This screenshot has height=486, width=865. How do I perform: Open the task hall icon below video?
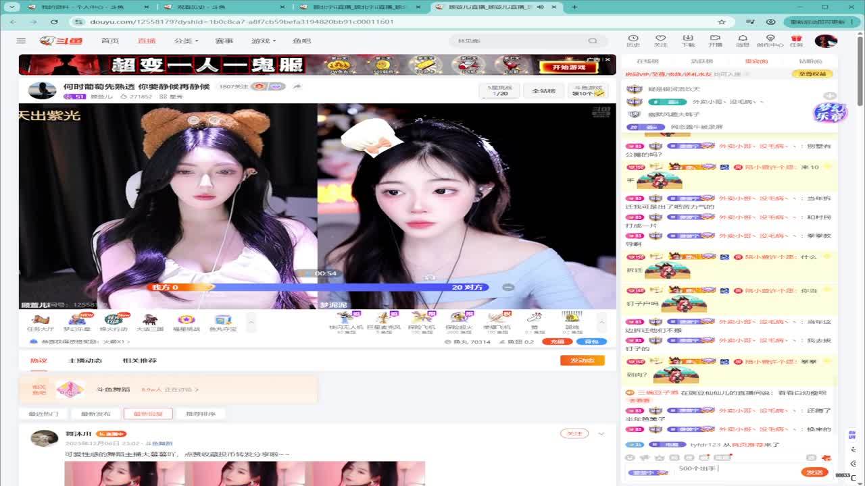(40, 321)
